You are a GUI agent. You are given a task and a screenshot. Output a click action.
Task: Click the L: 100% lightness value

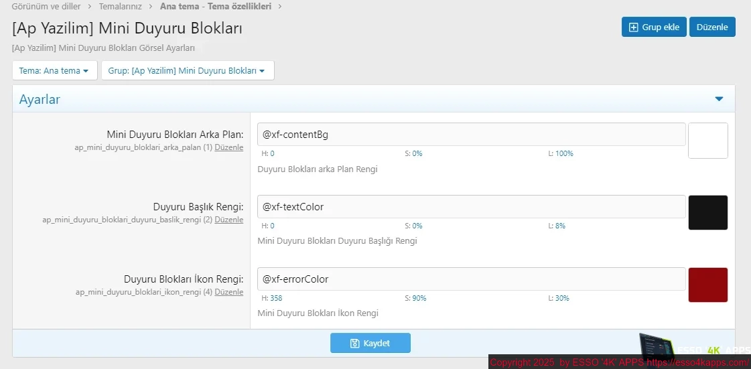(561, 153)
